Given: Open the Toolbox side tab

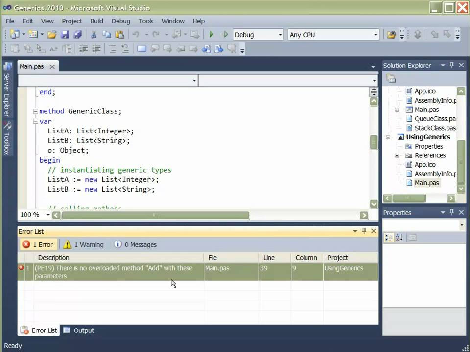Looking at the screenshot, I should point(7,138).
